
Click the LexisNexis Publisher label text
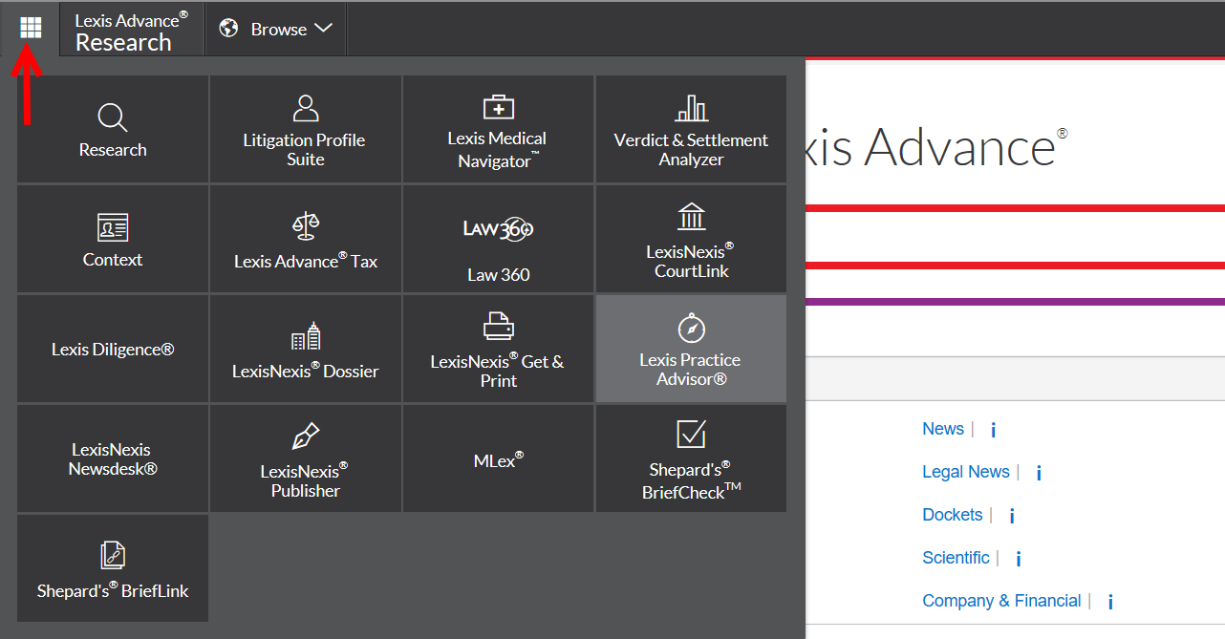coord(306,480)
